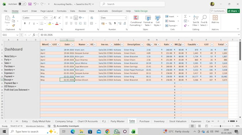The height and width of the screenshot is (135, 242).
Task: Open the Formulas ribbon tab
Action: click(x=62, y=11)
